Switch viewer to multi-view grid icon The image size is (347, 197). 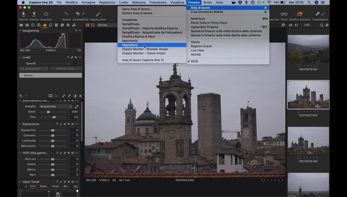pyautogui.click(x=88, y=25)
